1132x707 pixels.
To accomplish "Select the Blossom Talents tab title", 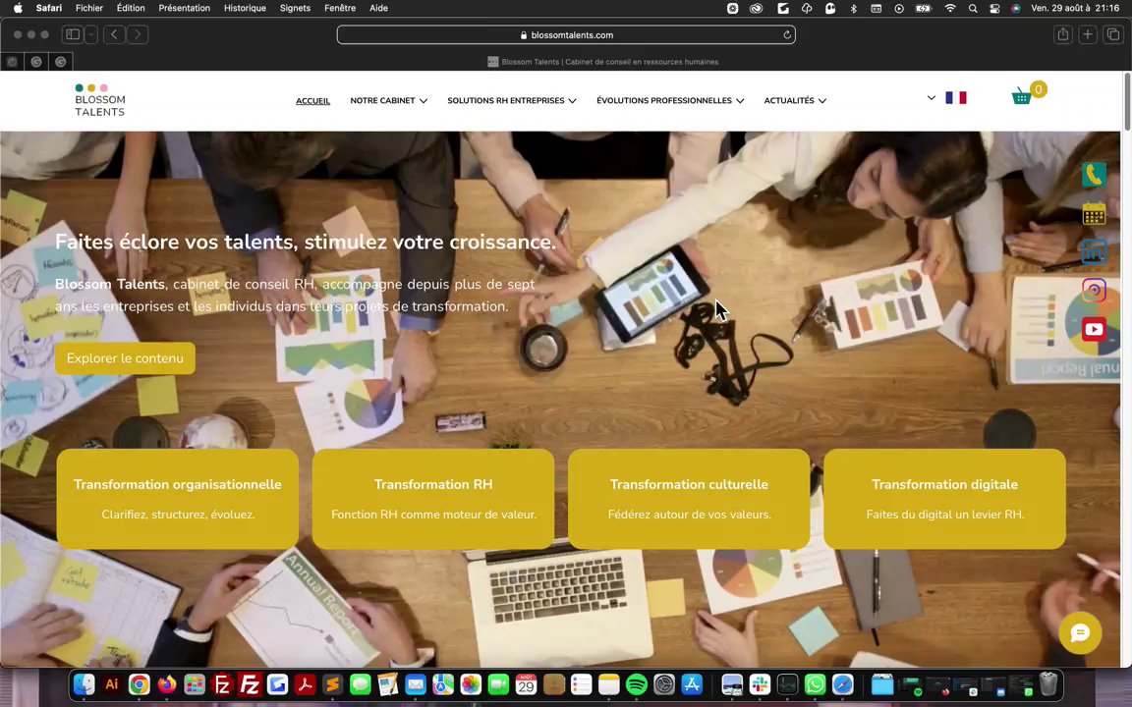I will click(x=609, y=62).
